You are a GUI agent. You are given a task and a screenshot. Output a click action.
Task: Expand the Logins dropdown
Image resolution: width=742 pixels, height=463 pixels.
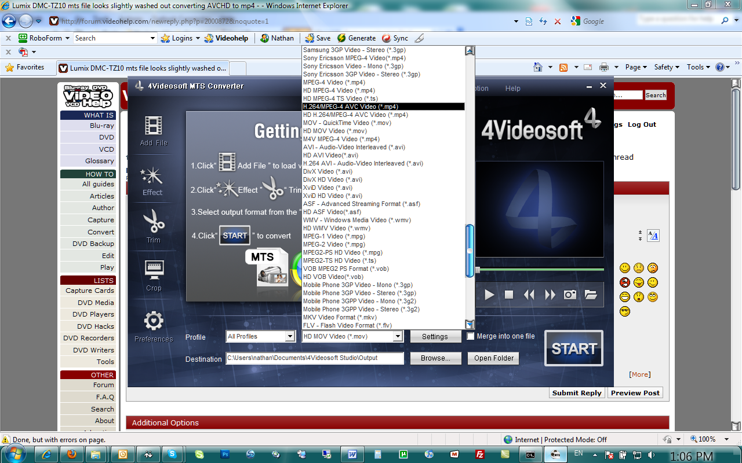click(198, 38)
